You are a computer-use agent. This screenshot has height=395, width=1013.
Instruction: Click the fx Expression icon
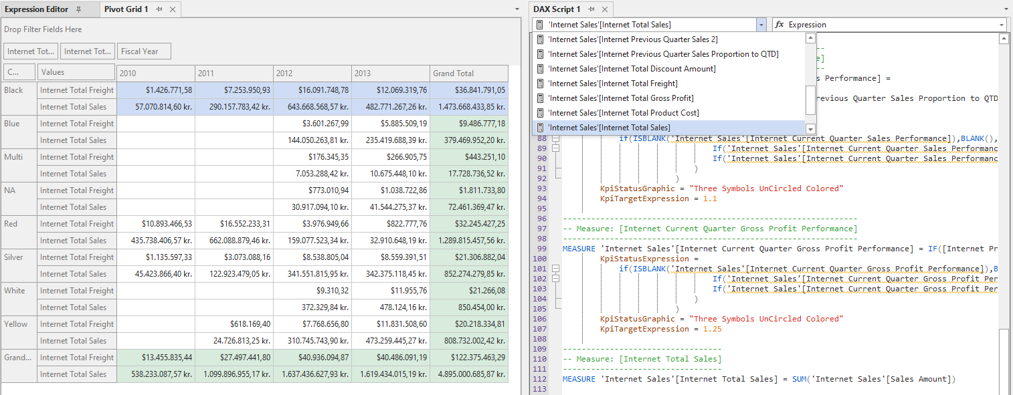point(779,24)
